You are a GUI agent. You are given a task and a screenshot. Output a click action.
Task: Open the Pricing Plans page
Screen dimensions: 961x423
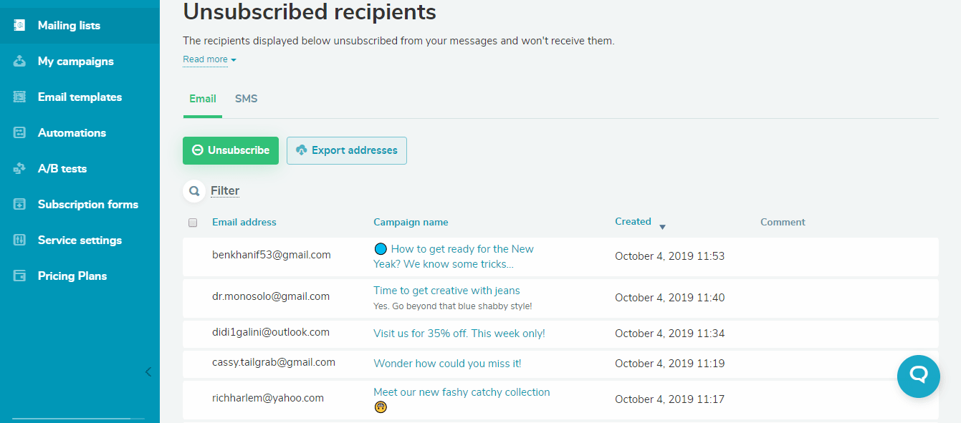[x=72, y=276]
